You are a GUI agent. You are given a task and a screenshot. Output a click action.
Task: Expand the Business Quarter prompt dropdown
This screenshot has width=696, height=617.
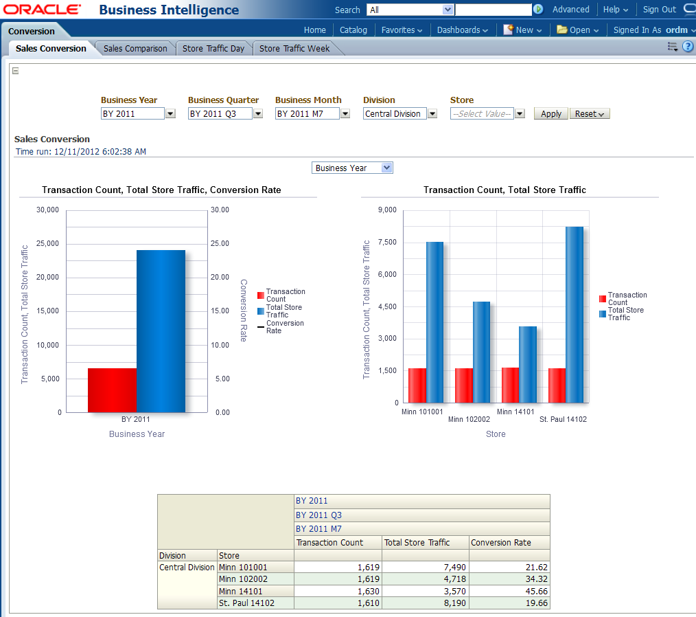coord(258,114)
